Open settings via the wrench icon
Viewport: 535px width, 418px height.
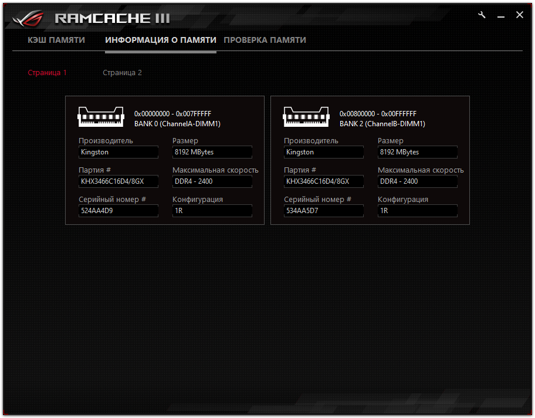[x=482, y=15]
